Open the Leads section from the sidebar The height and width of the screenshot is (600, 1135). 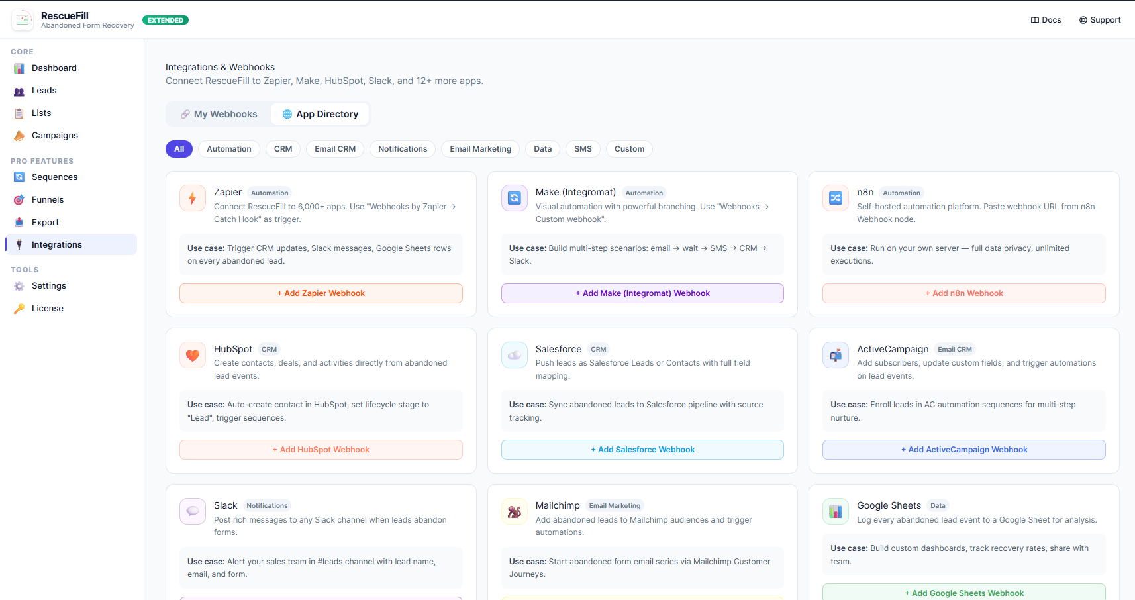pos(44,90)
